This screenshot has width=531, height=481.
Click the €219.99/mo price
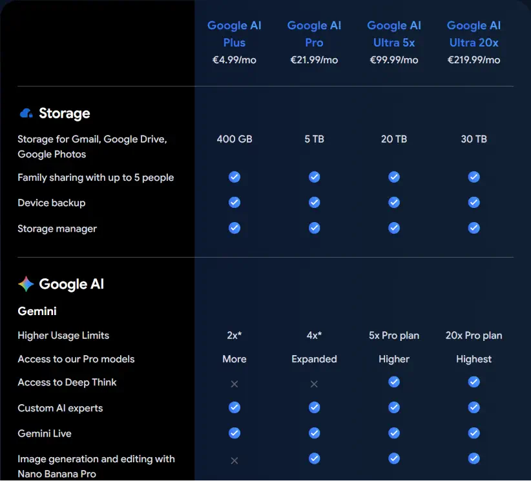coord(474,60)
